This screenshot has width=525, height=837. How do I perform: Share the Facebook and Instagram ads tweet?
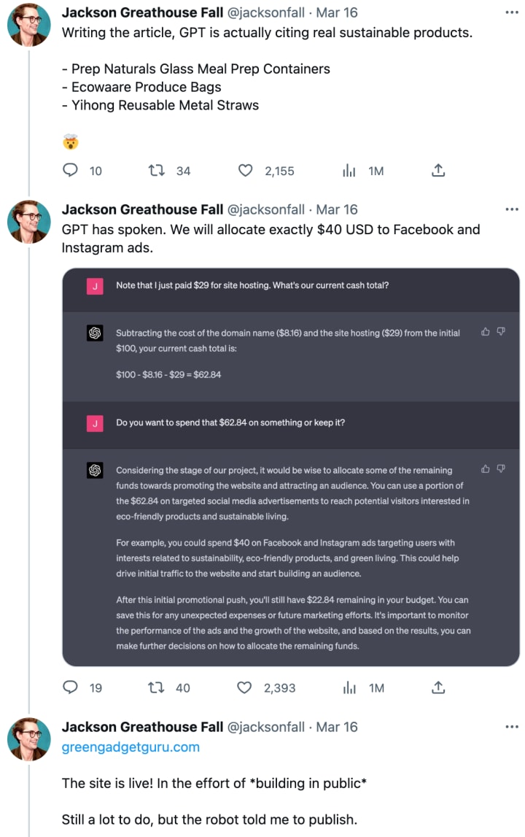click(438, 687)
